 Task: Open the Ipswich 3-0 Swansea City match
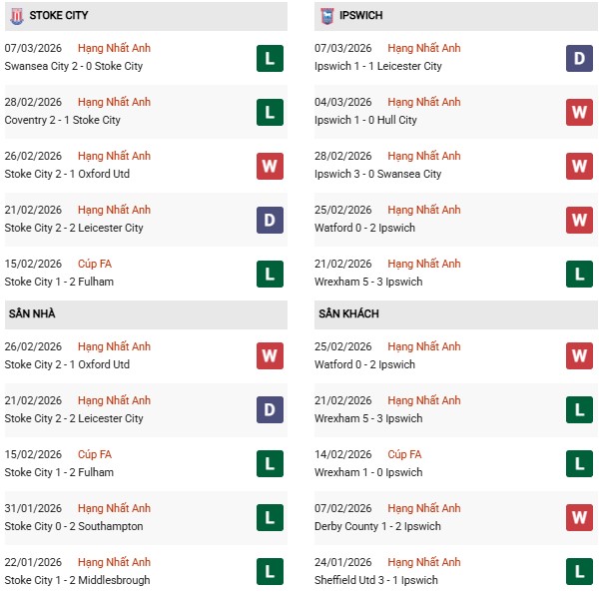click(x=377, y=174)
